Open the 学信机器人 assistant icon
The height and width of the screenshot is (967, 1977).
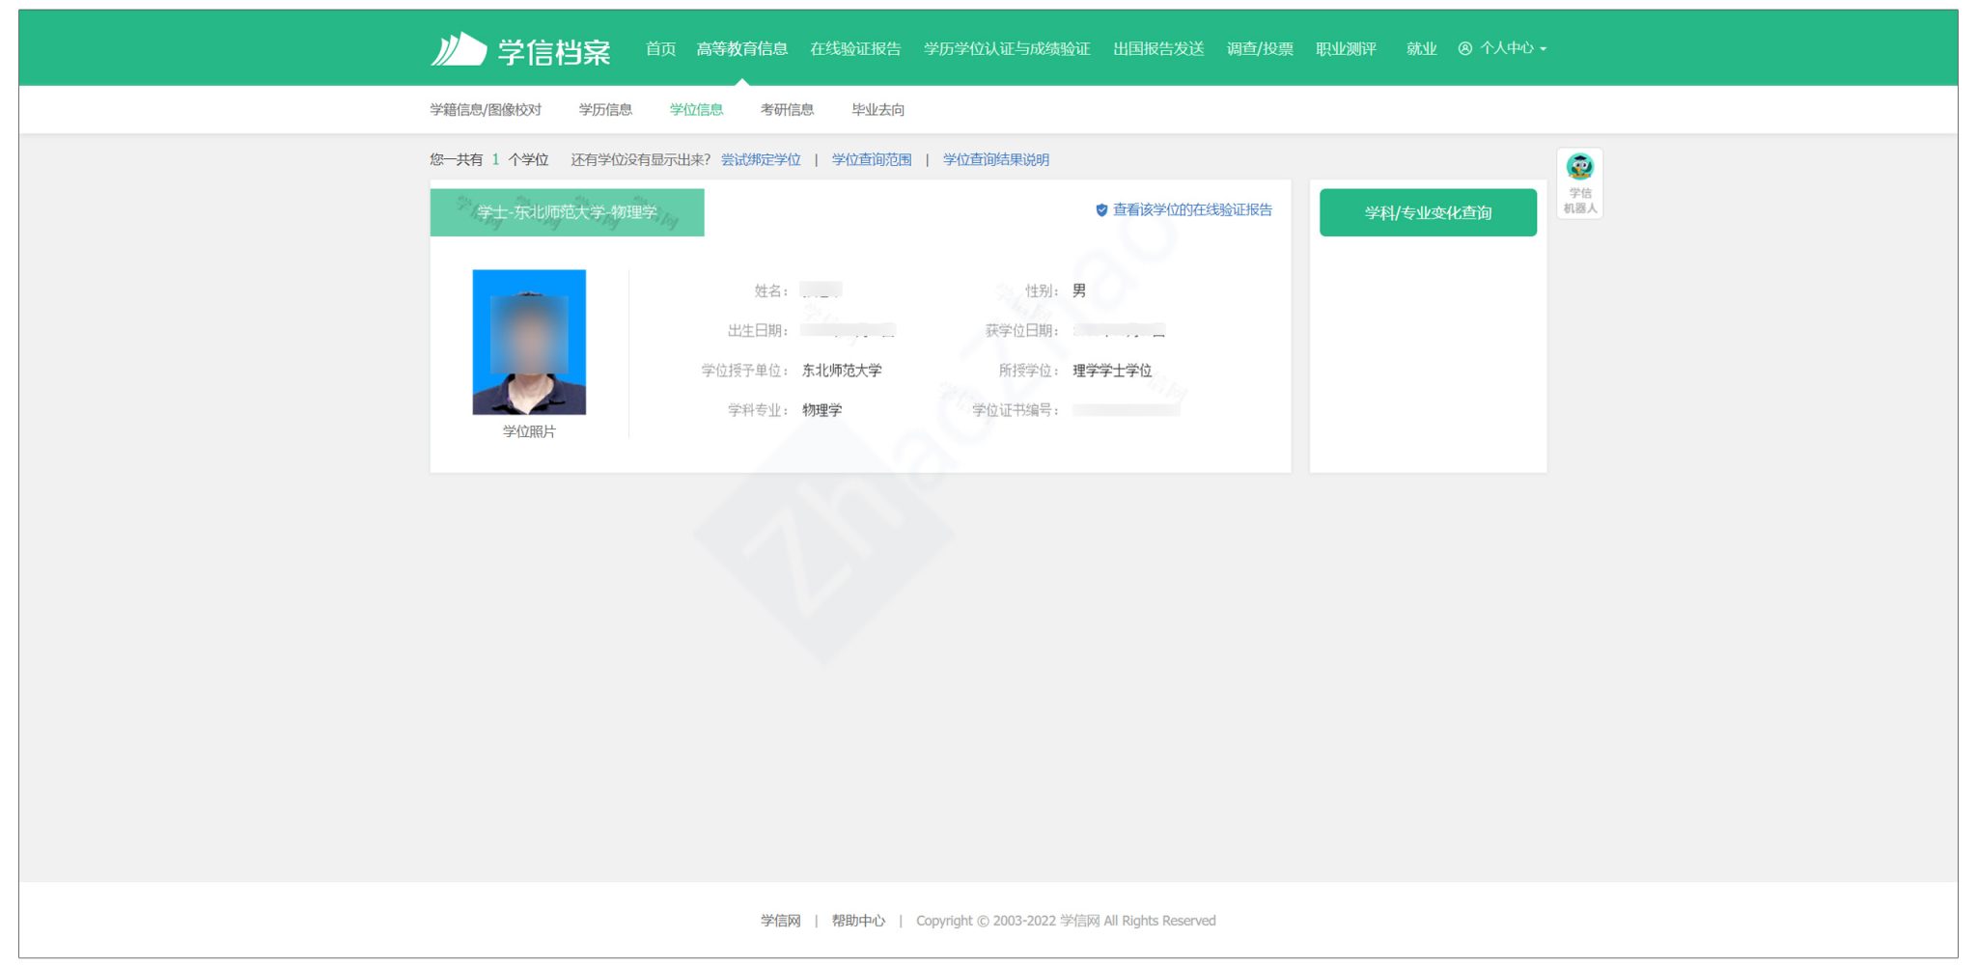tap(1578, 166)
